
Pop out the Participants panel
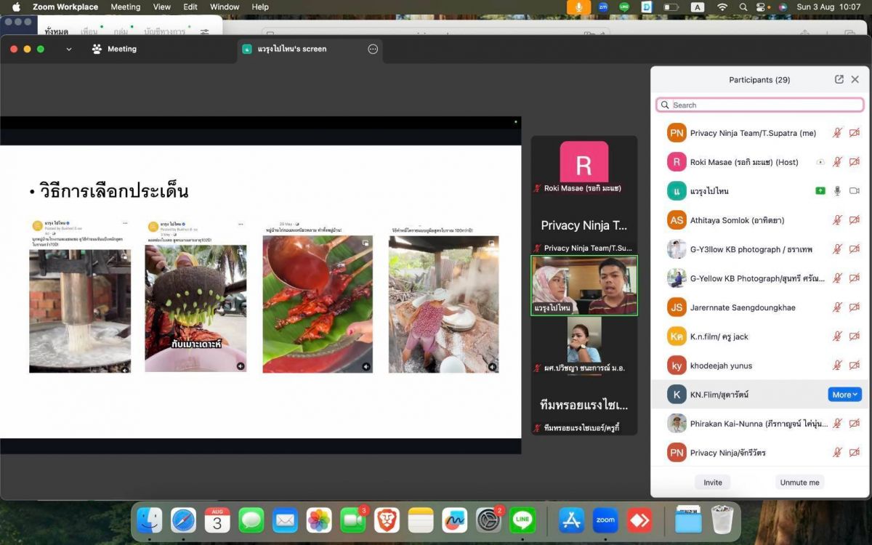tap(839, 79)
